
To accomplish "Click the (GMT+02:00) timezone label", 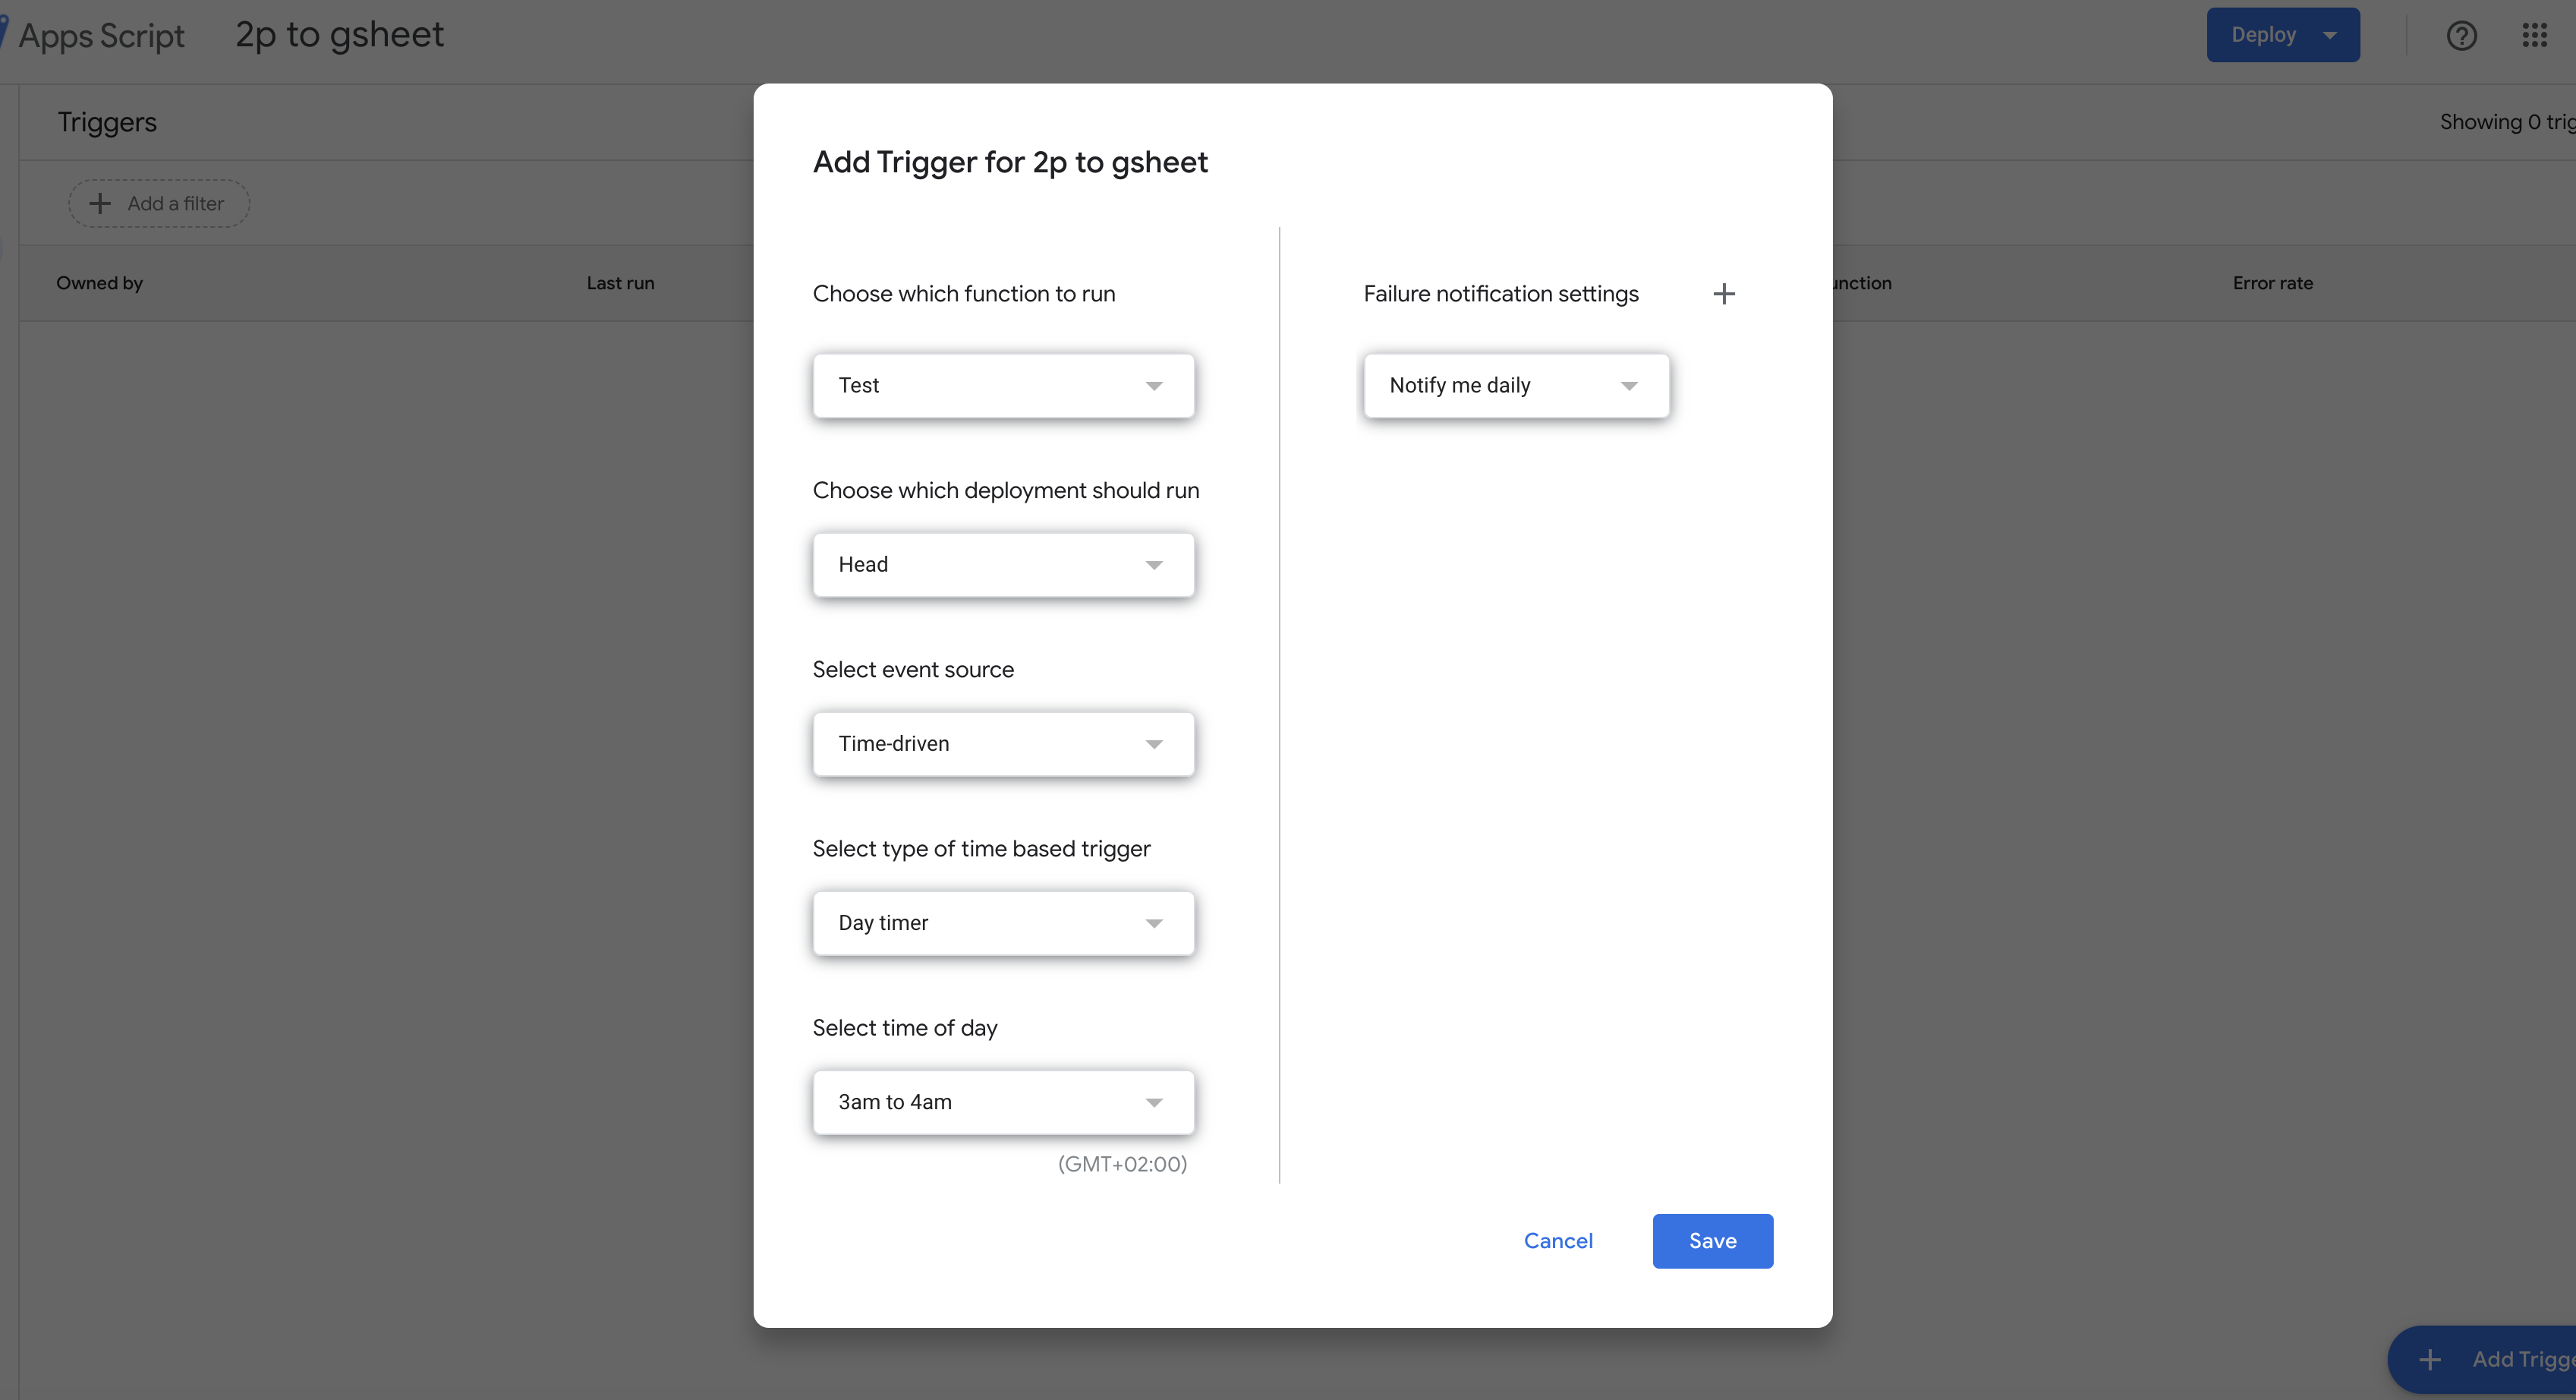I will pyautogui.click(x=1122, y=1164).
